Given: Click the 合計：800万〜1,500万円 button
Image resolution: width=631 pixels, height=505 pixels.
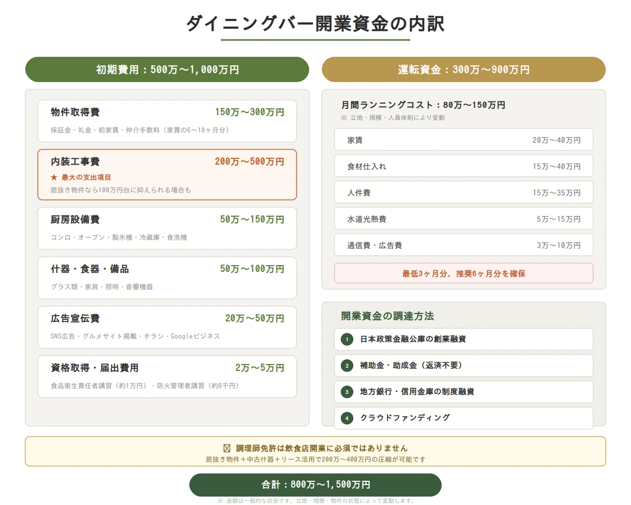Looking at the screenshot, I should click(x=315, y=484).
